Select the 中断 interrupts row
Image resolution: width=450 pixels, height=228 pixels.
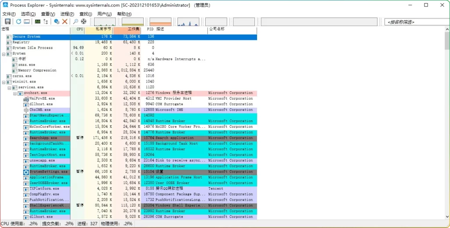click(129, 59)
